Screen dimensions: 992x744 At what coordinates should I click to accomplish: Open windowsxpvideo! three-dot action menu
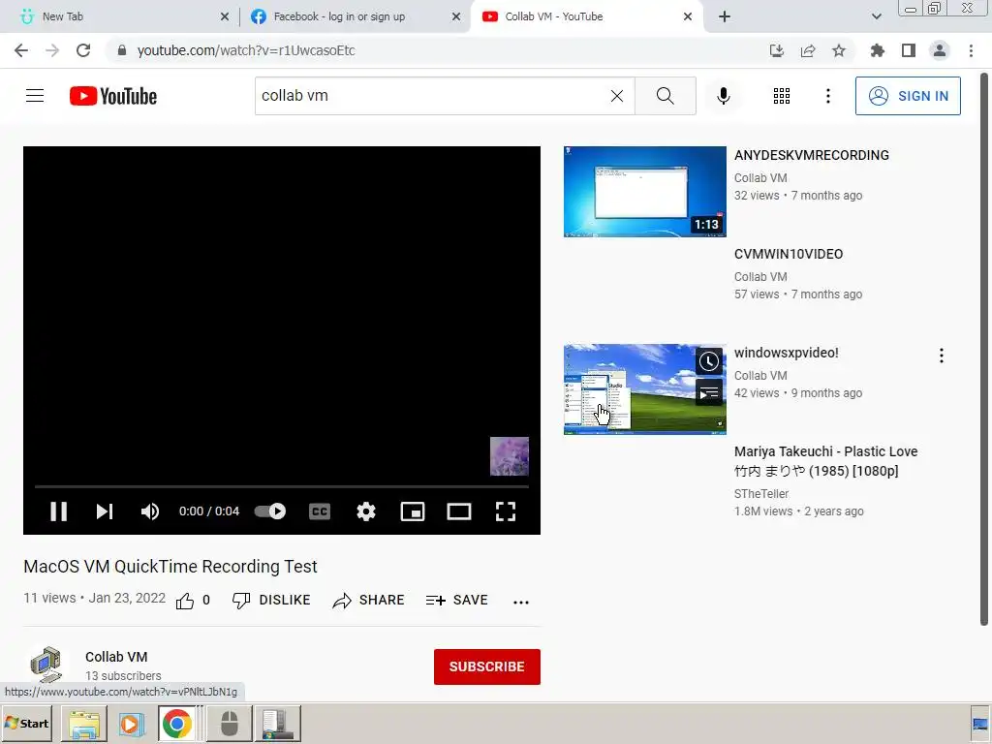click(941, 356)
